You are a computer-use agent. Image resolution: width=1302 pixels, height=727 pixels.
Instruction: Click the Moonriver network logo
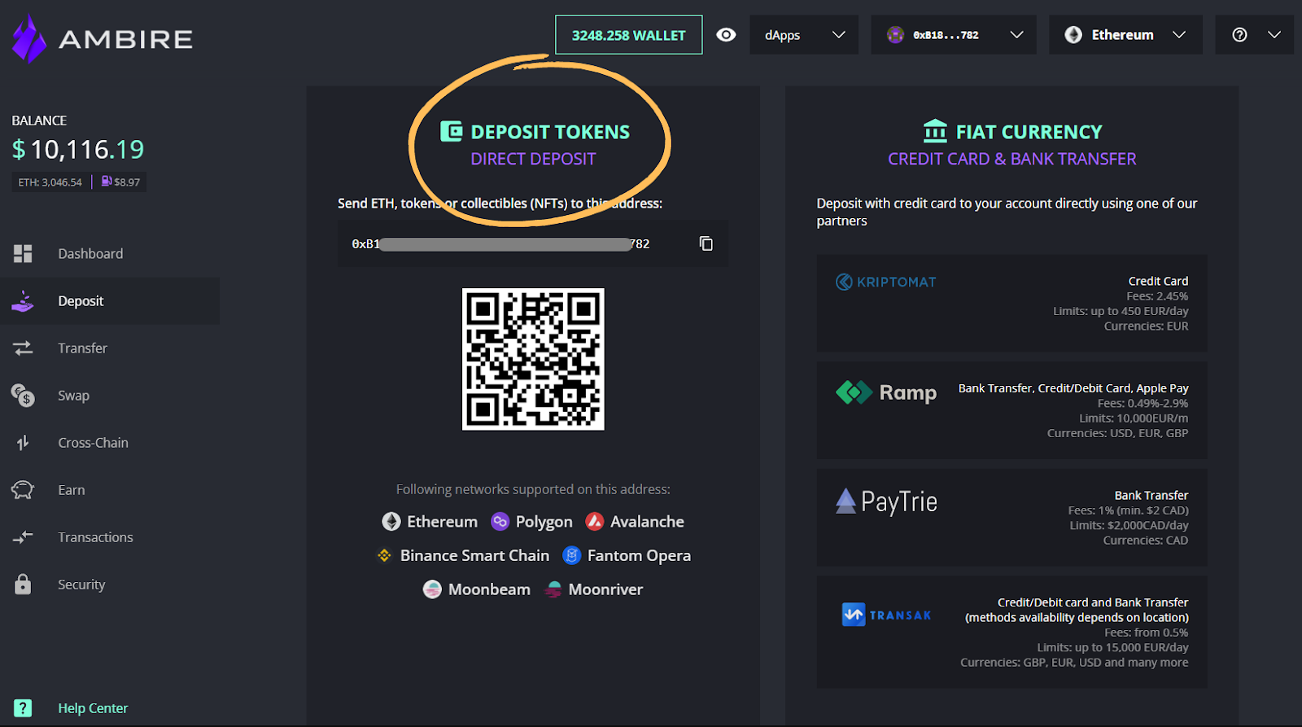[553, 589]
